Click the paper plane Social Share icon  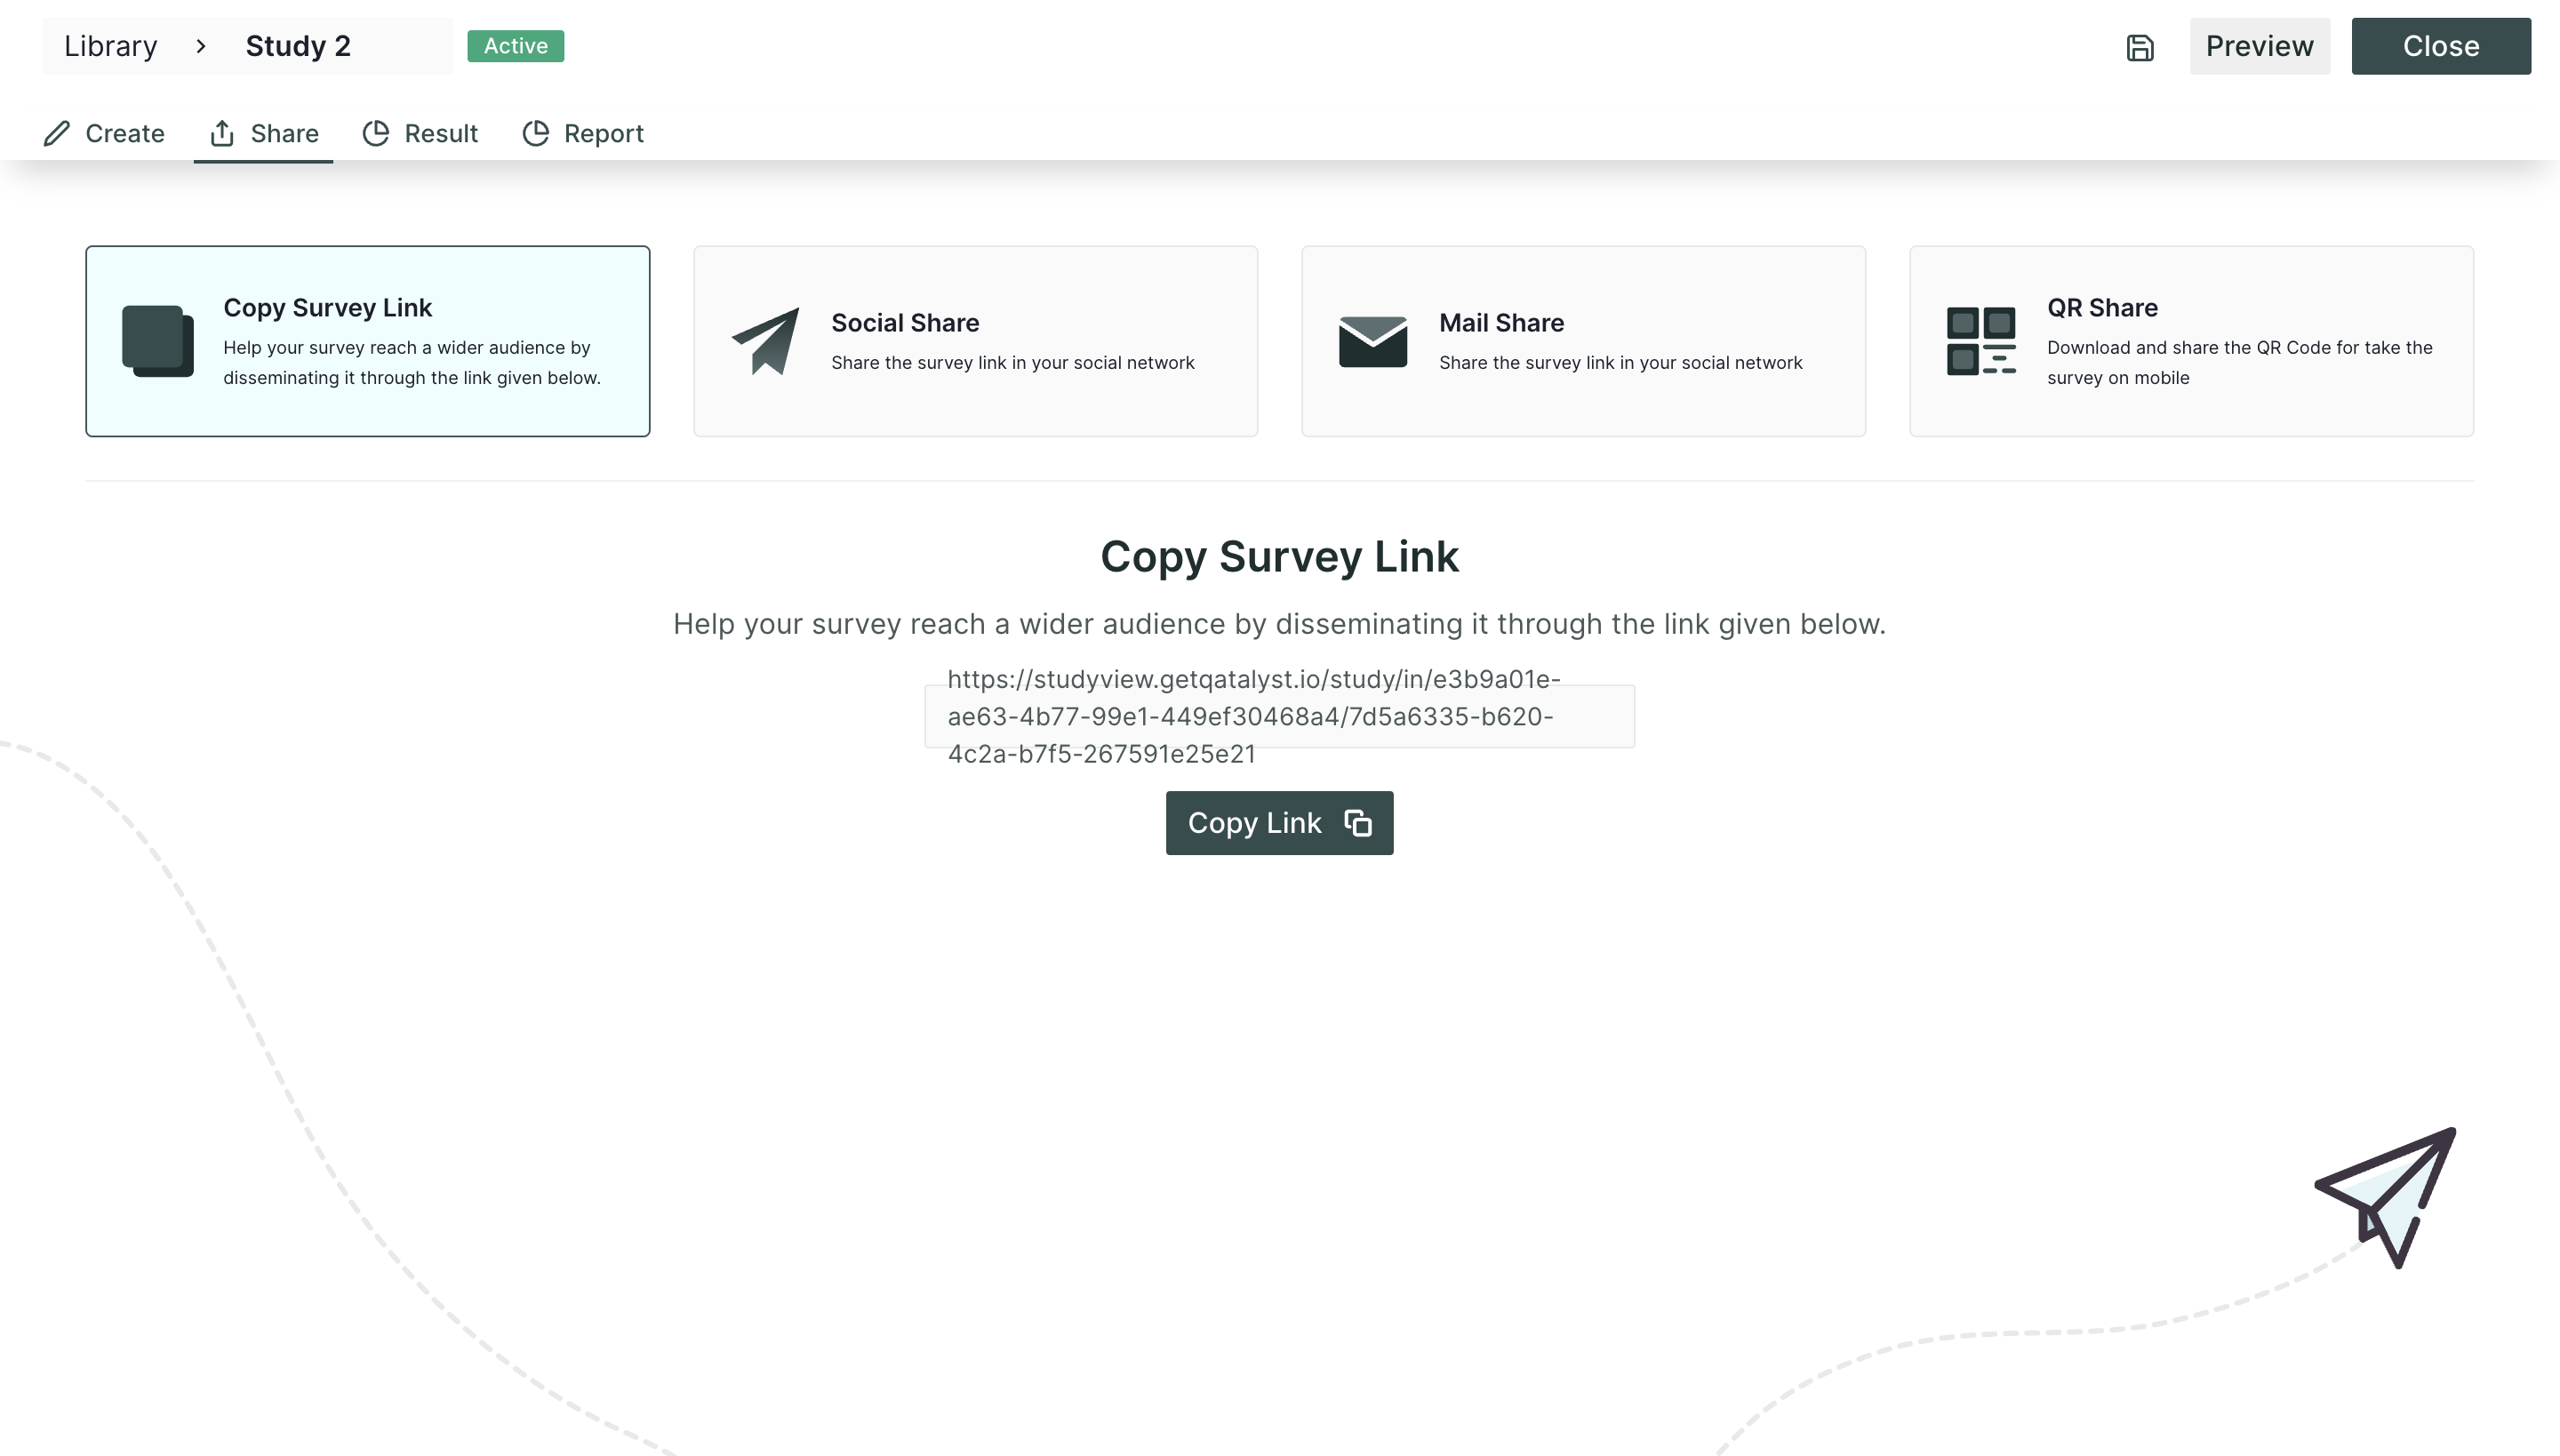pos(766,341)
